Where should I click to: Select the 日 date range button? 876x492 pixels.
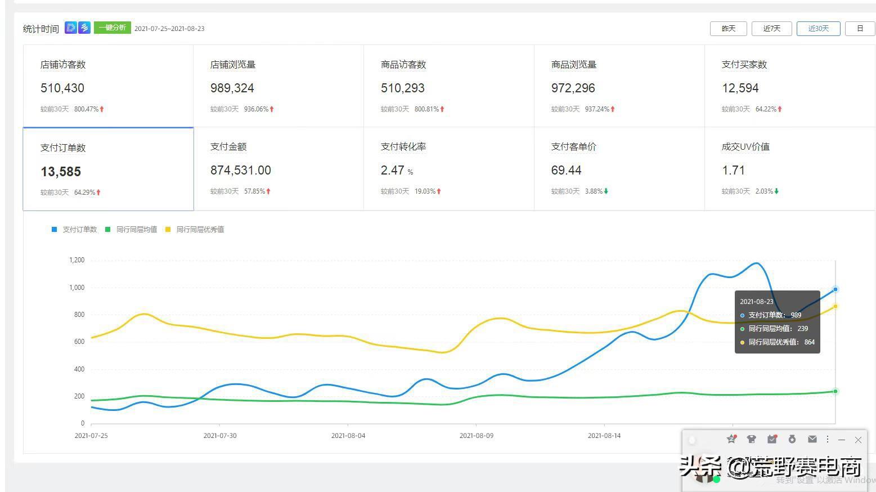click(860, 29)
